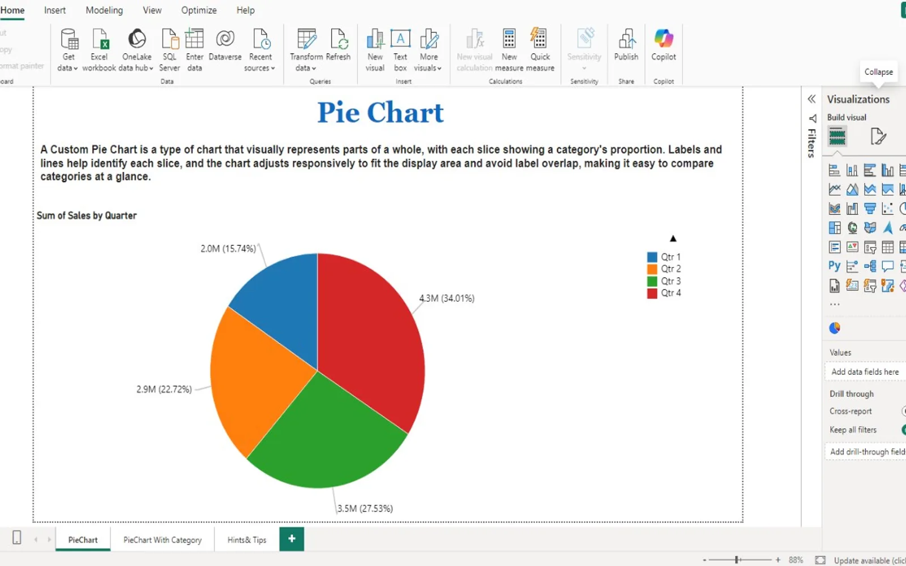Switch to mobile layout icon
Viewport: 906px width, 566px height.
[x=17, y=538]
